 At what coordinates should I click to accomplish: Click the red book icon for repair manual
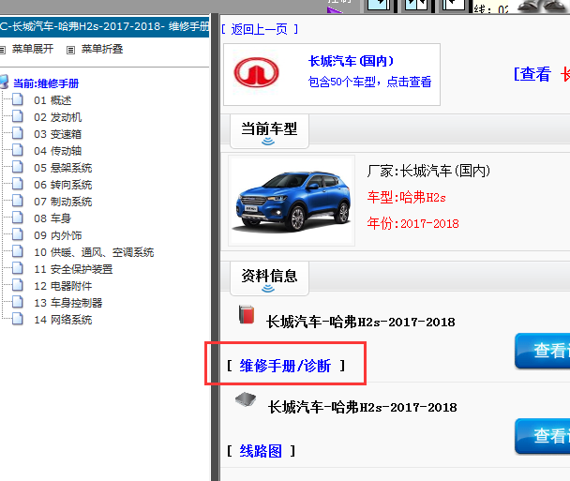(x=247, y=315)
